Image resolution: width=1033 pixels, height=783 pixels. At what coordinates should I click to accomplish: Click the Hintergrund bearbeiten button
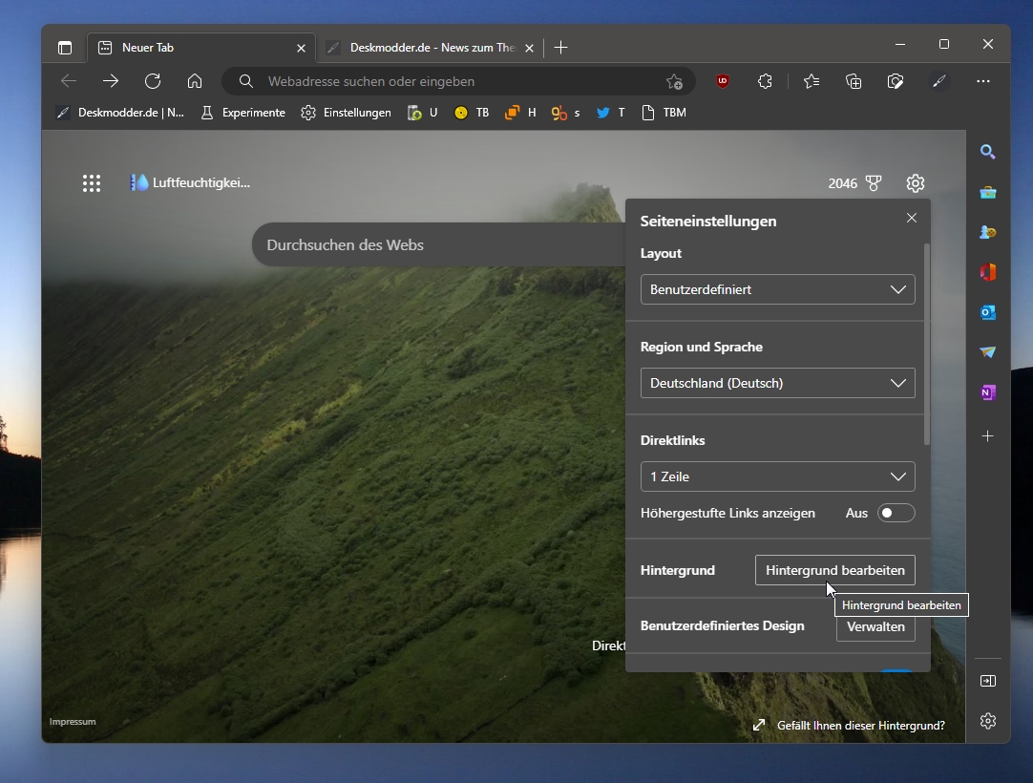point(834,570)
